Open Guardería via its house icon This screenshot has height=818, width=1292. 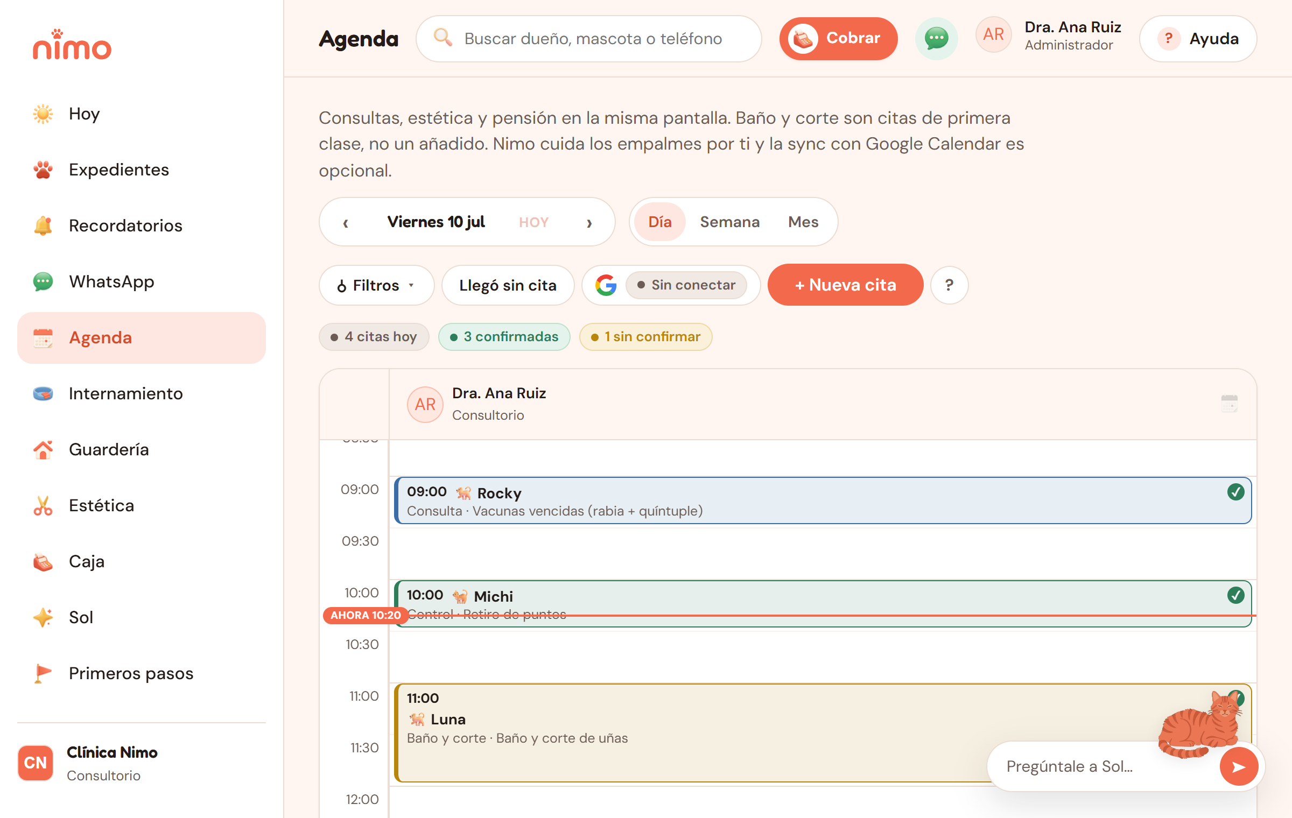[43, 450]
